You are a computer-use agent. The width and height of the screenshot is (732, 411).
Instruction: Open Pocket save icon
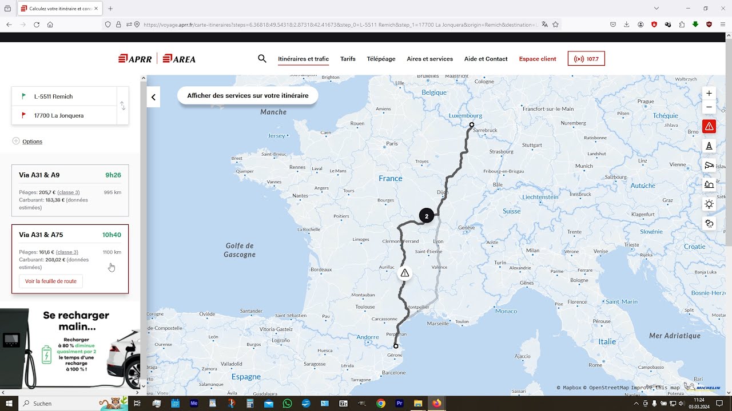point(613,25)
